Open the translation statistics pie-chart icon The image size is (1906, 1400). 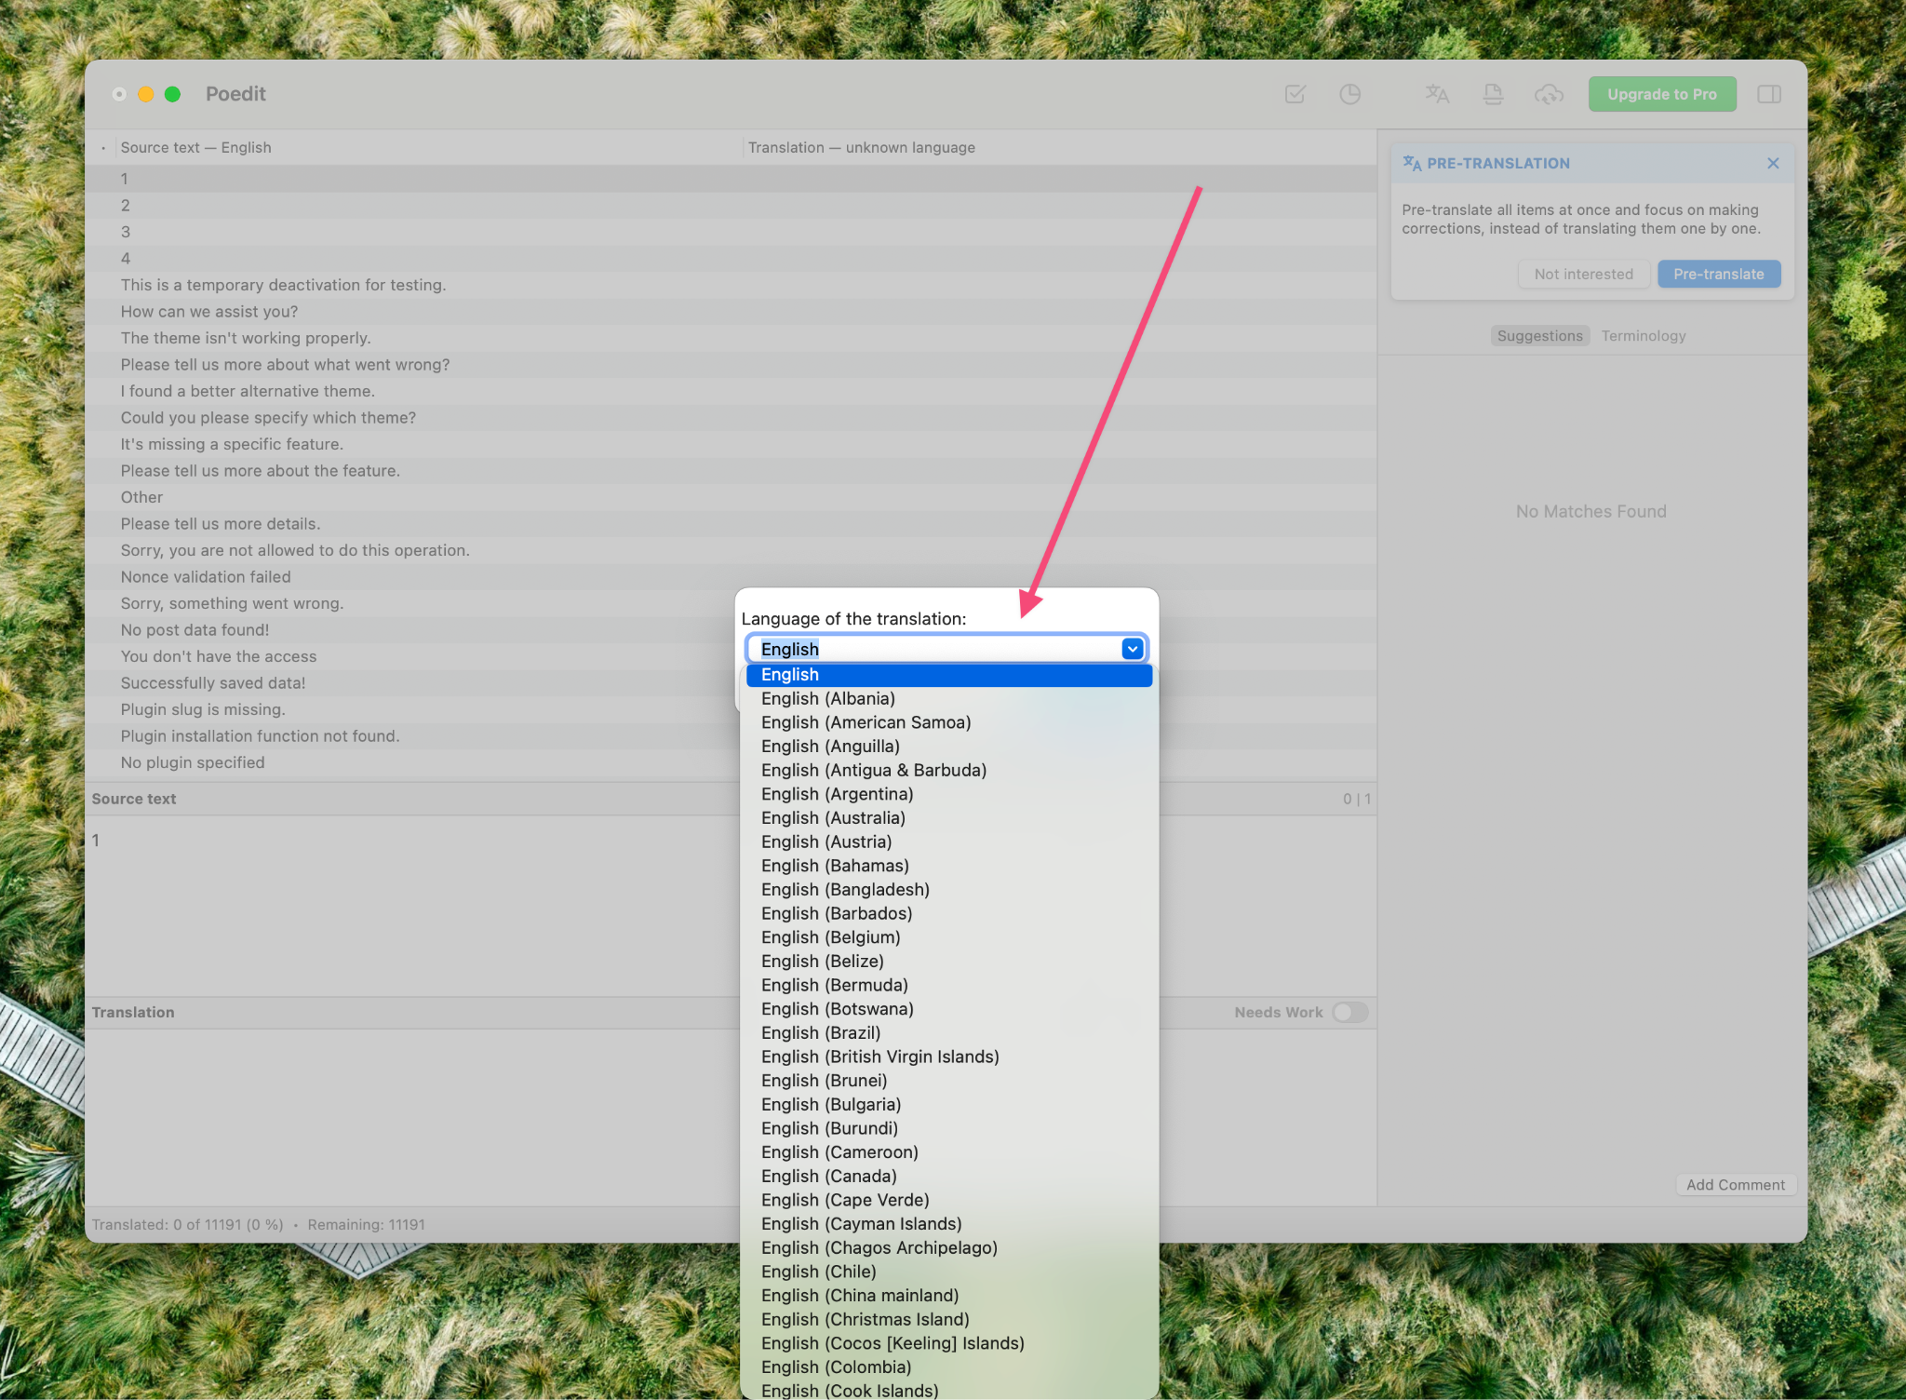[1349, 94]
